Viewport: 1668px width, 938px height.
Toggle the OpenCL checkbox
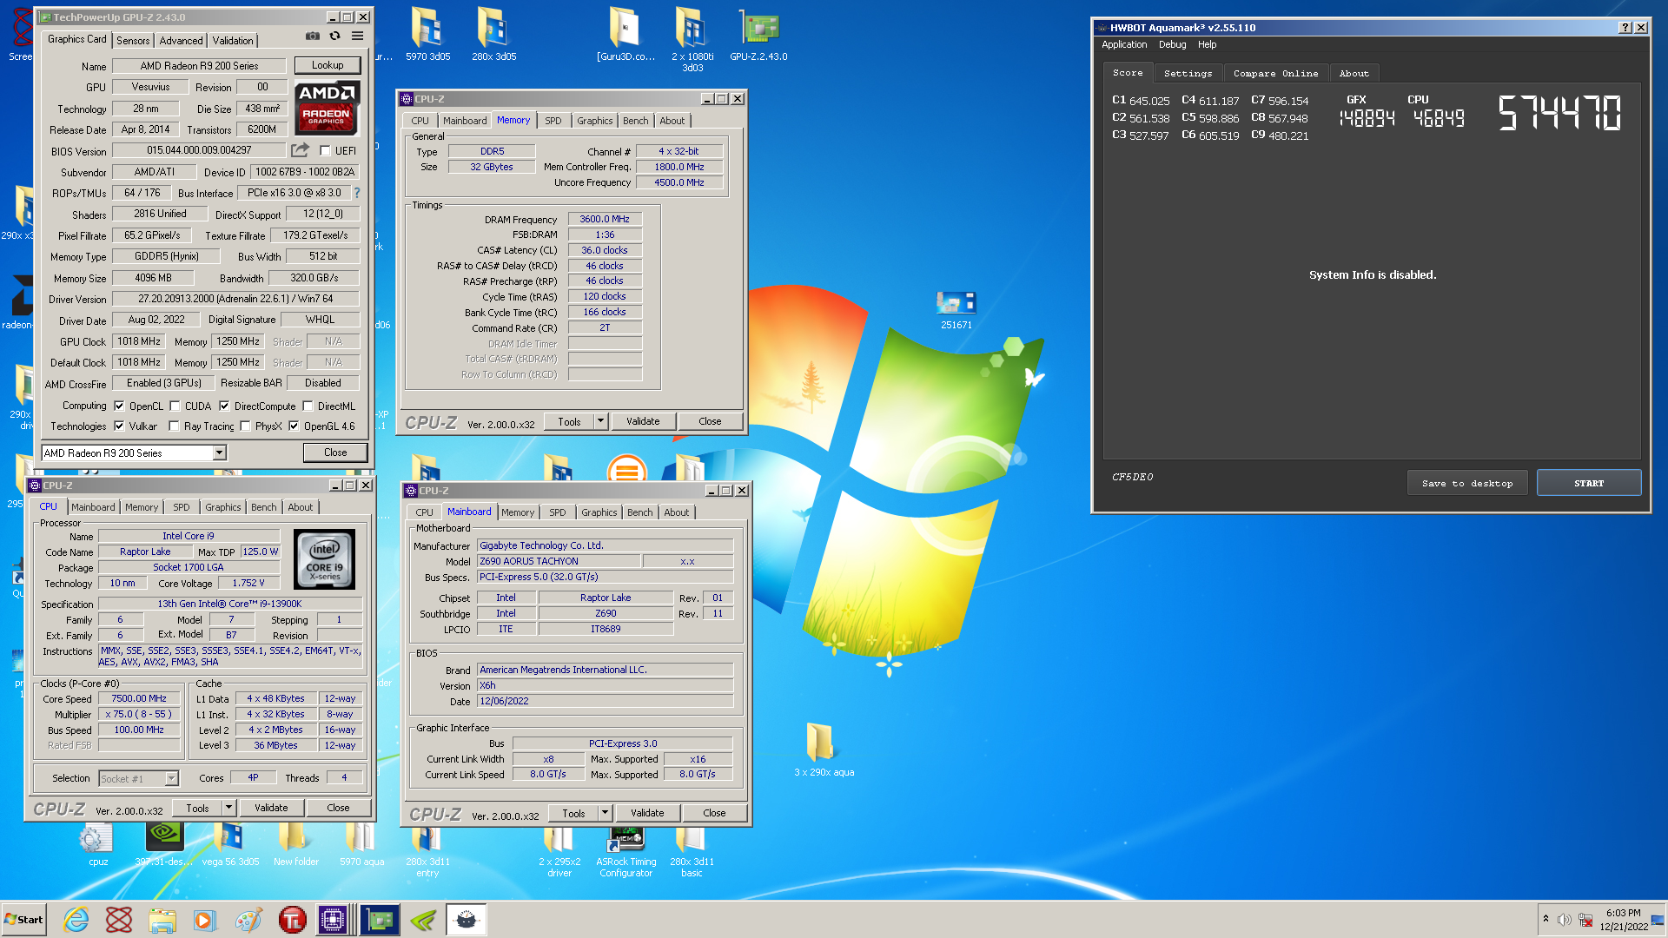pyautogui.click(x=119, y=406)
